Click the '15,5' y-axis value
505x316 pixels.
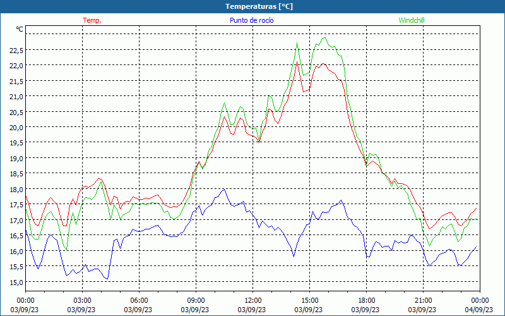click(16, 267)
